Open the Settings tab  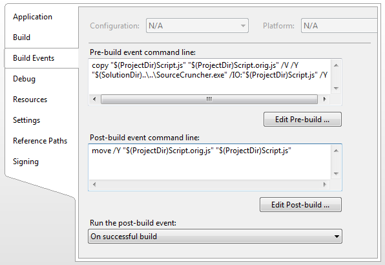(26, 120)
